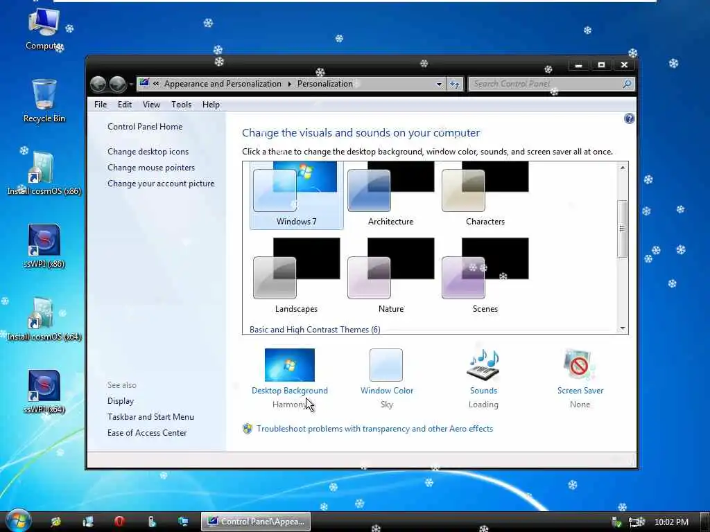Image resolution: width=710 pixels, height=532 pixels.
Task: Open the File menu
Action: point(101,105)
